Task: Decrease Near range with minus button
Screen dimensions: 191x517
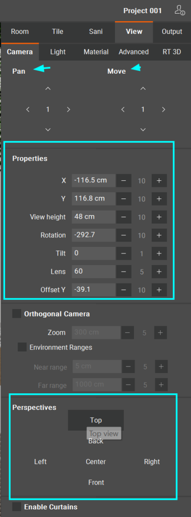Action: coord(129,367)
